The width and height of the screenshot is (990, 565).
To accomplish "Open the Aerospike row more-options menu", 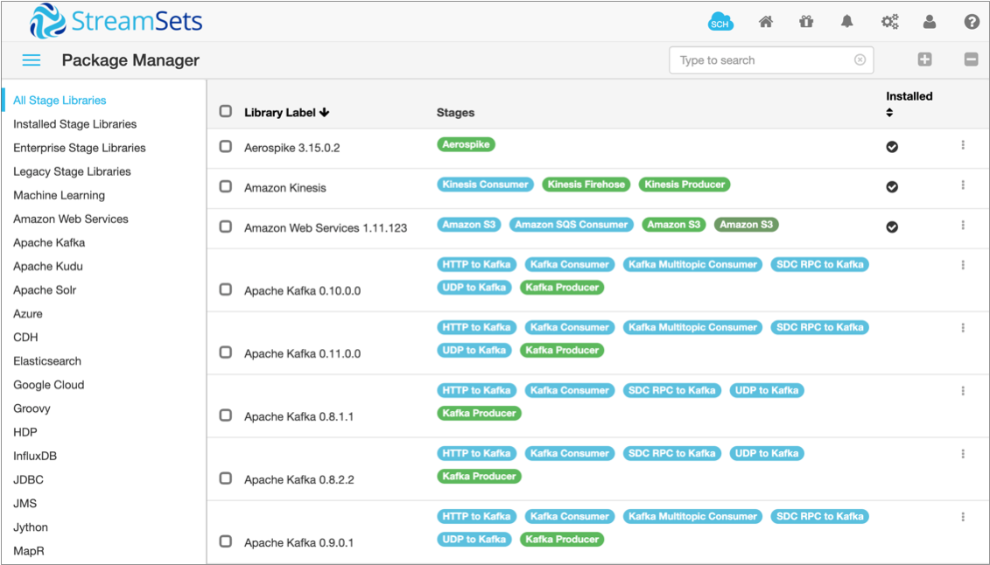I will point(963,145).
